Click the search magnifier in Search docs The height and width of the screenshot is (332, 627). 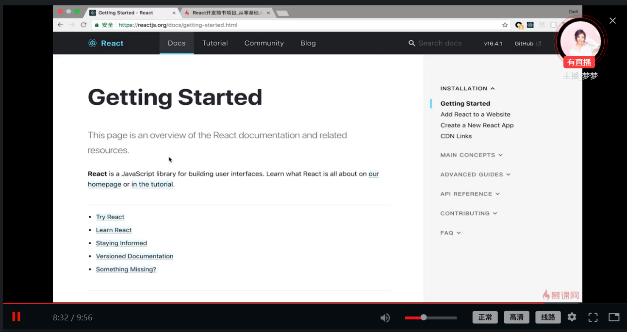coord(412,43)
